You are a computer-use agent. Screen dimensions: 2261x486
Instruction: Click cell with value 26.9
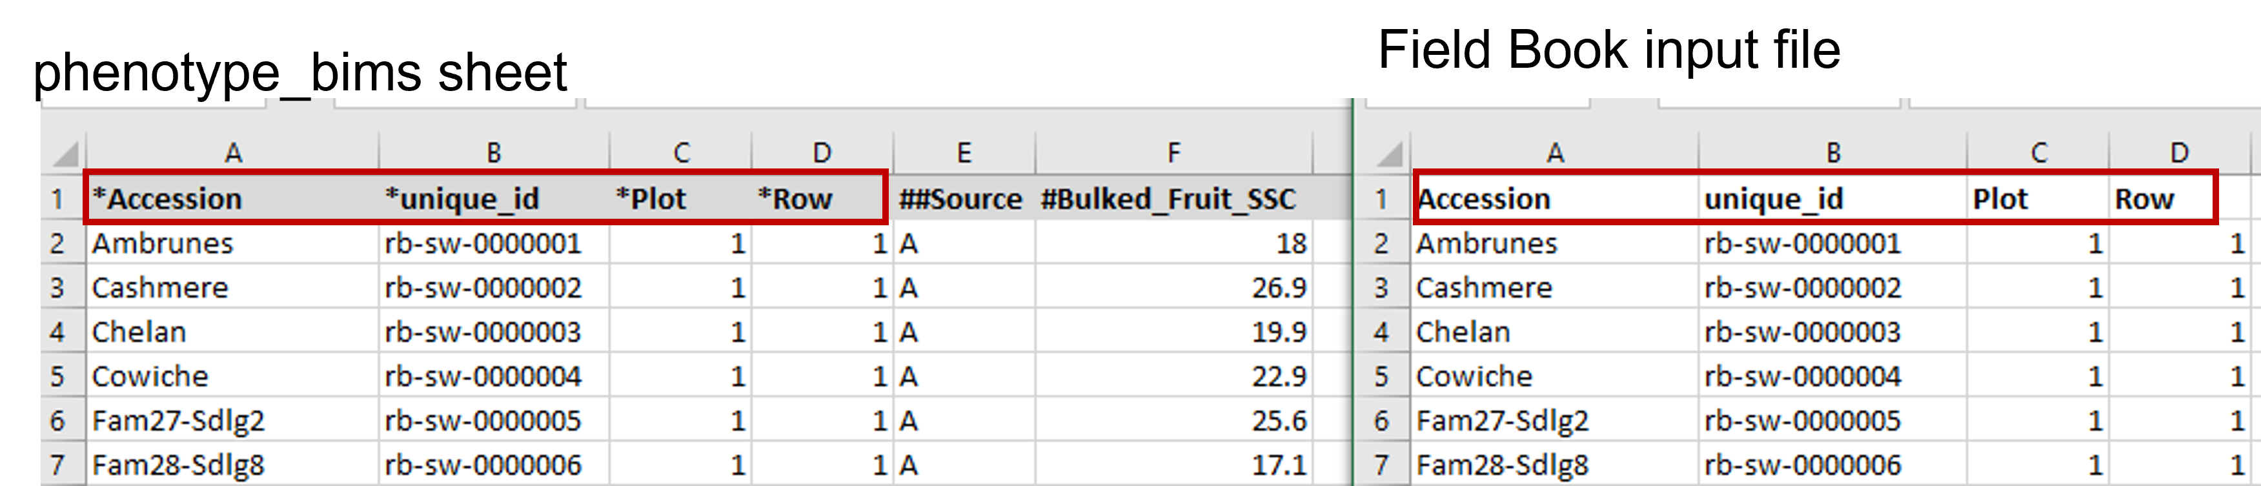point(1173,287)
